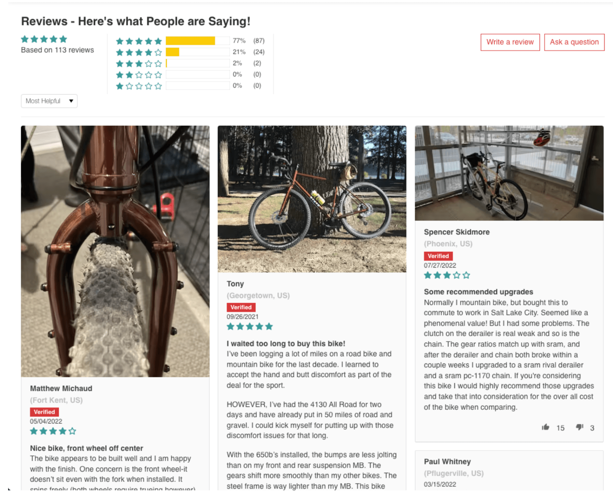This screenshot has width=613, height=500.
Task: Open Tony's bike-against-tree photo
Action: tap(312, 199)
